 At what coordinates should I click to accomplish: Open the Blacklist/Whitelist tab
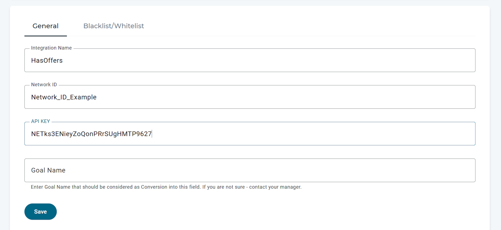[x=114, y=26]
